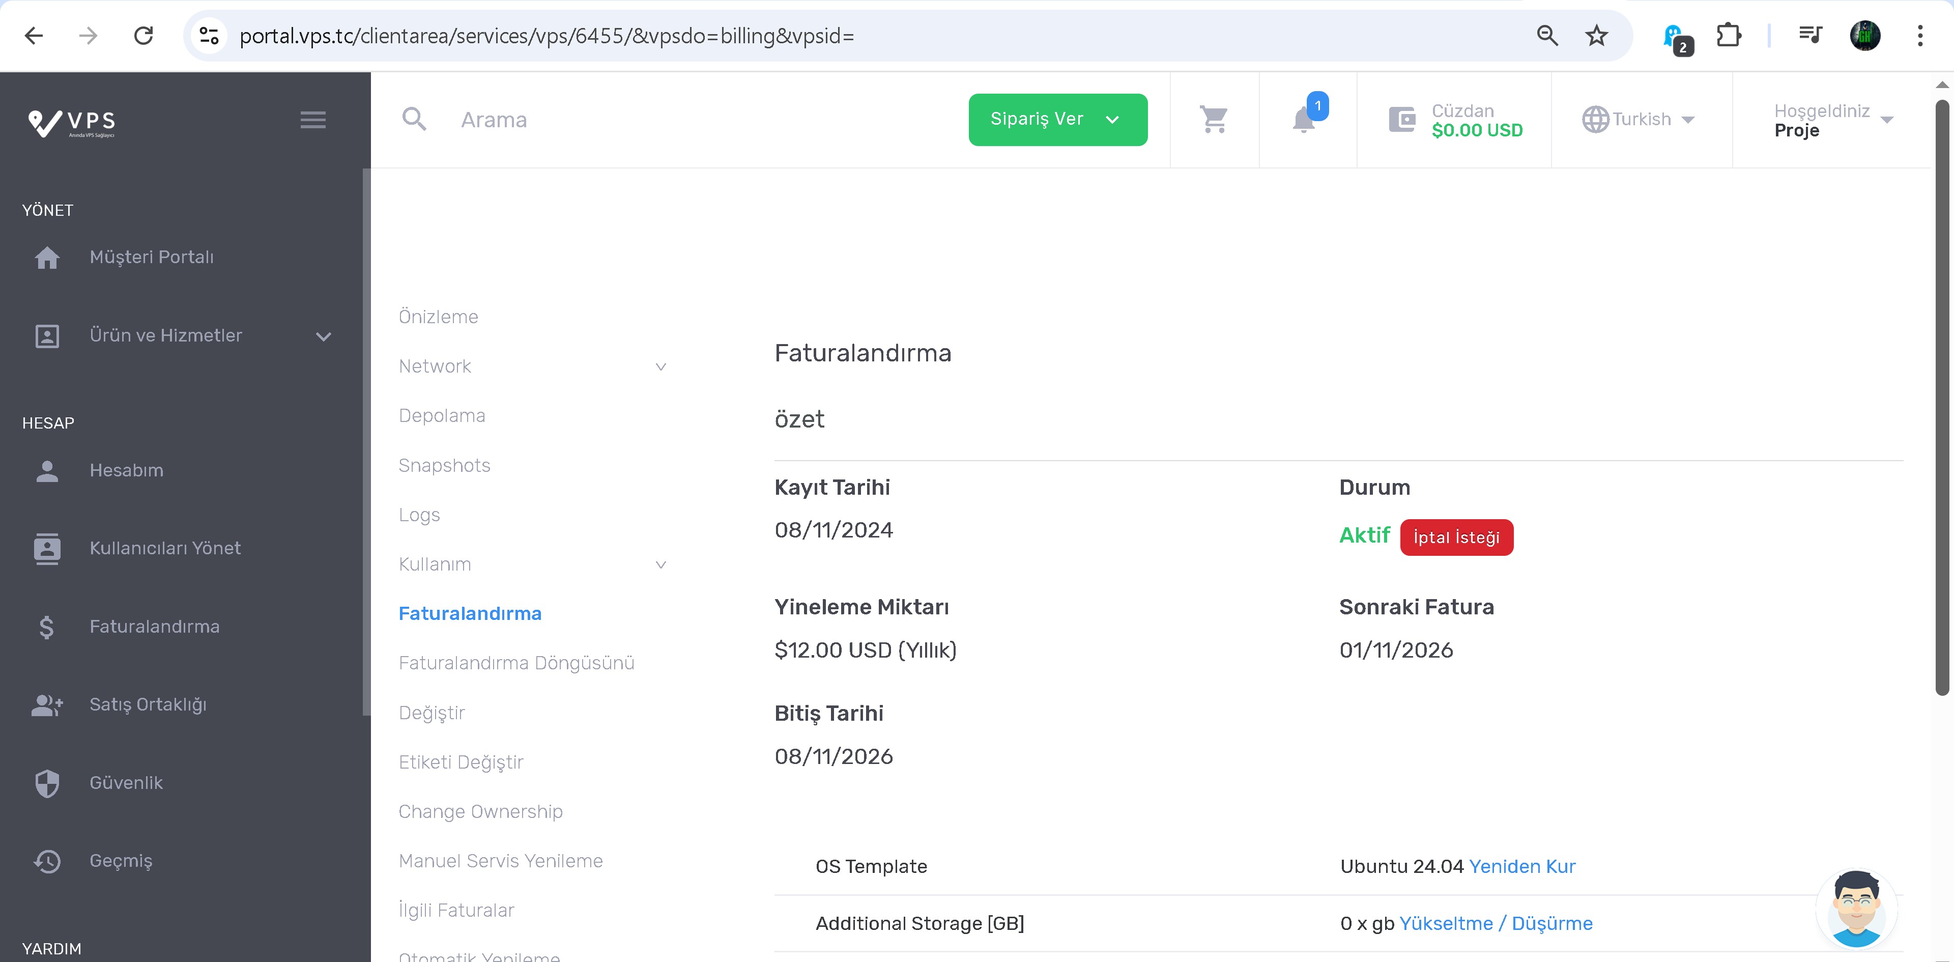Open Değiştir menu item

click(x=432, y=713)
